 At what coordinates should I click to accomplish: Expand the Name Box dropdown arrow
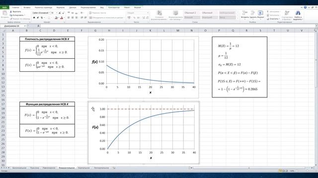pos(25,26)
